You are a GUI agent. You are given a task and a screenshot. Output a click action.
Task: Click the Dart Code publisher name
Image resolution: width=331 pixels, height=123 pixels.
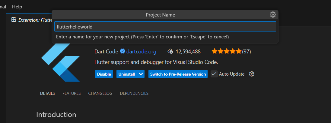106,52
